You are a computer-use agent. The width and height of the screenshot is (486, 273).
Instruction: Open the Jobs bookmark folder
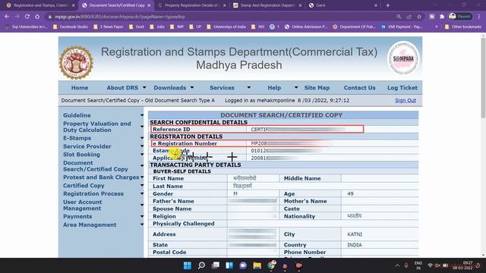[x=157, y=27]
